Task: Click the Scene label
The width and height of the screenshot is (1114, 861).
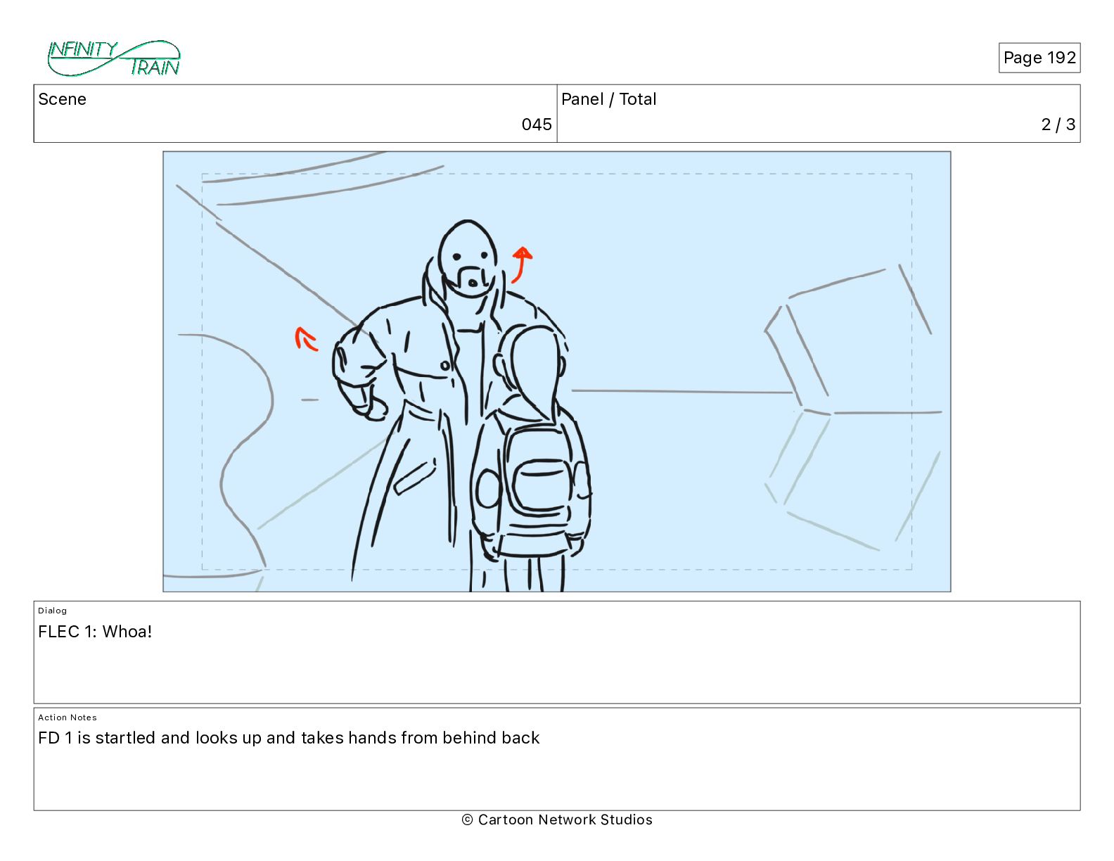Action: coord(63,99)
